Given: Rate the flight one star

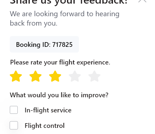Looking at the screenshot, I should pyautogui.click(x=16, y=76).
